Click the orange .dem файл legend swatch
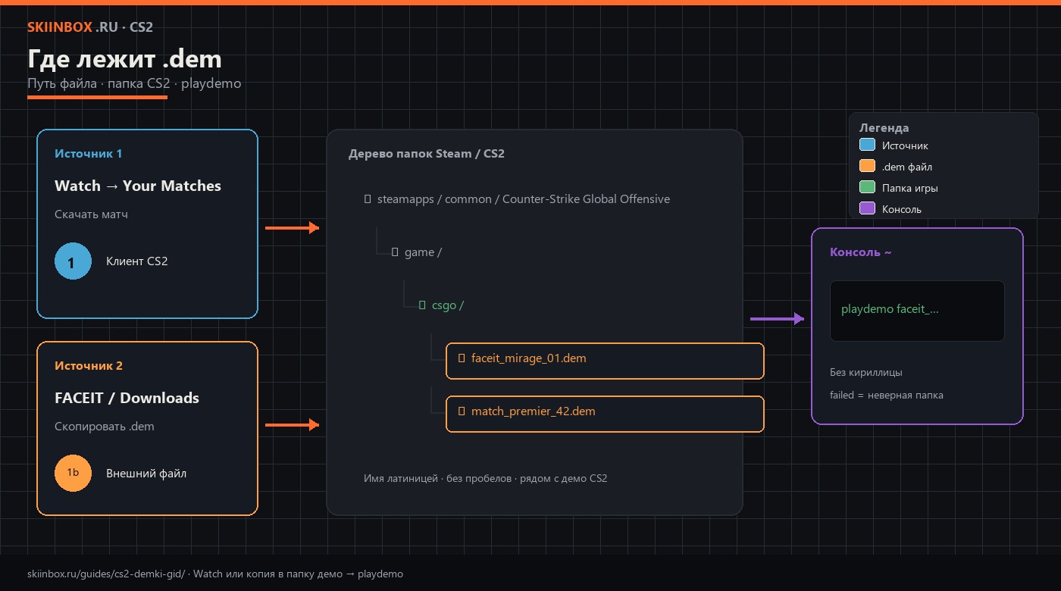Viewport: 1061px width, 591px height. pyautogui.click(x=867, y=166)
